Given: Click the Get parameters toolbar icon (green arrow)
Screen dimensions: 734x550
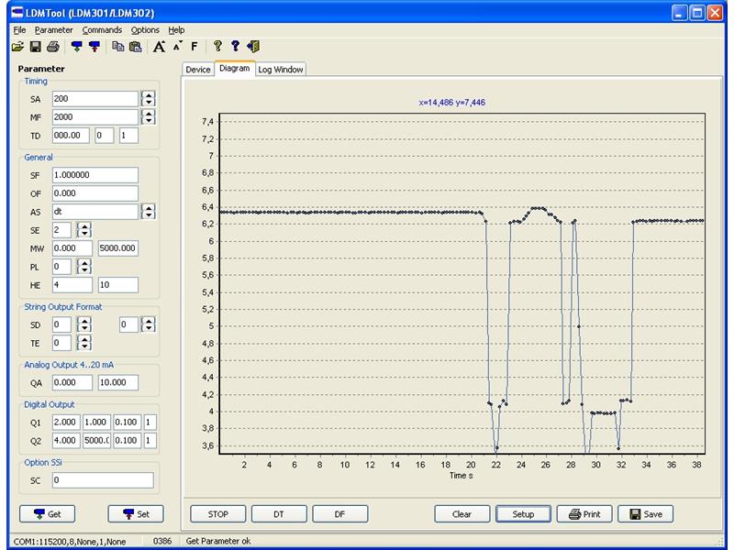Looking at the screenshot, I should (76, 47).
